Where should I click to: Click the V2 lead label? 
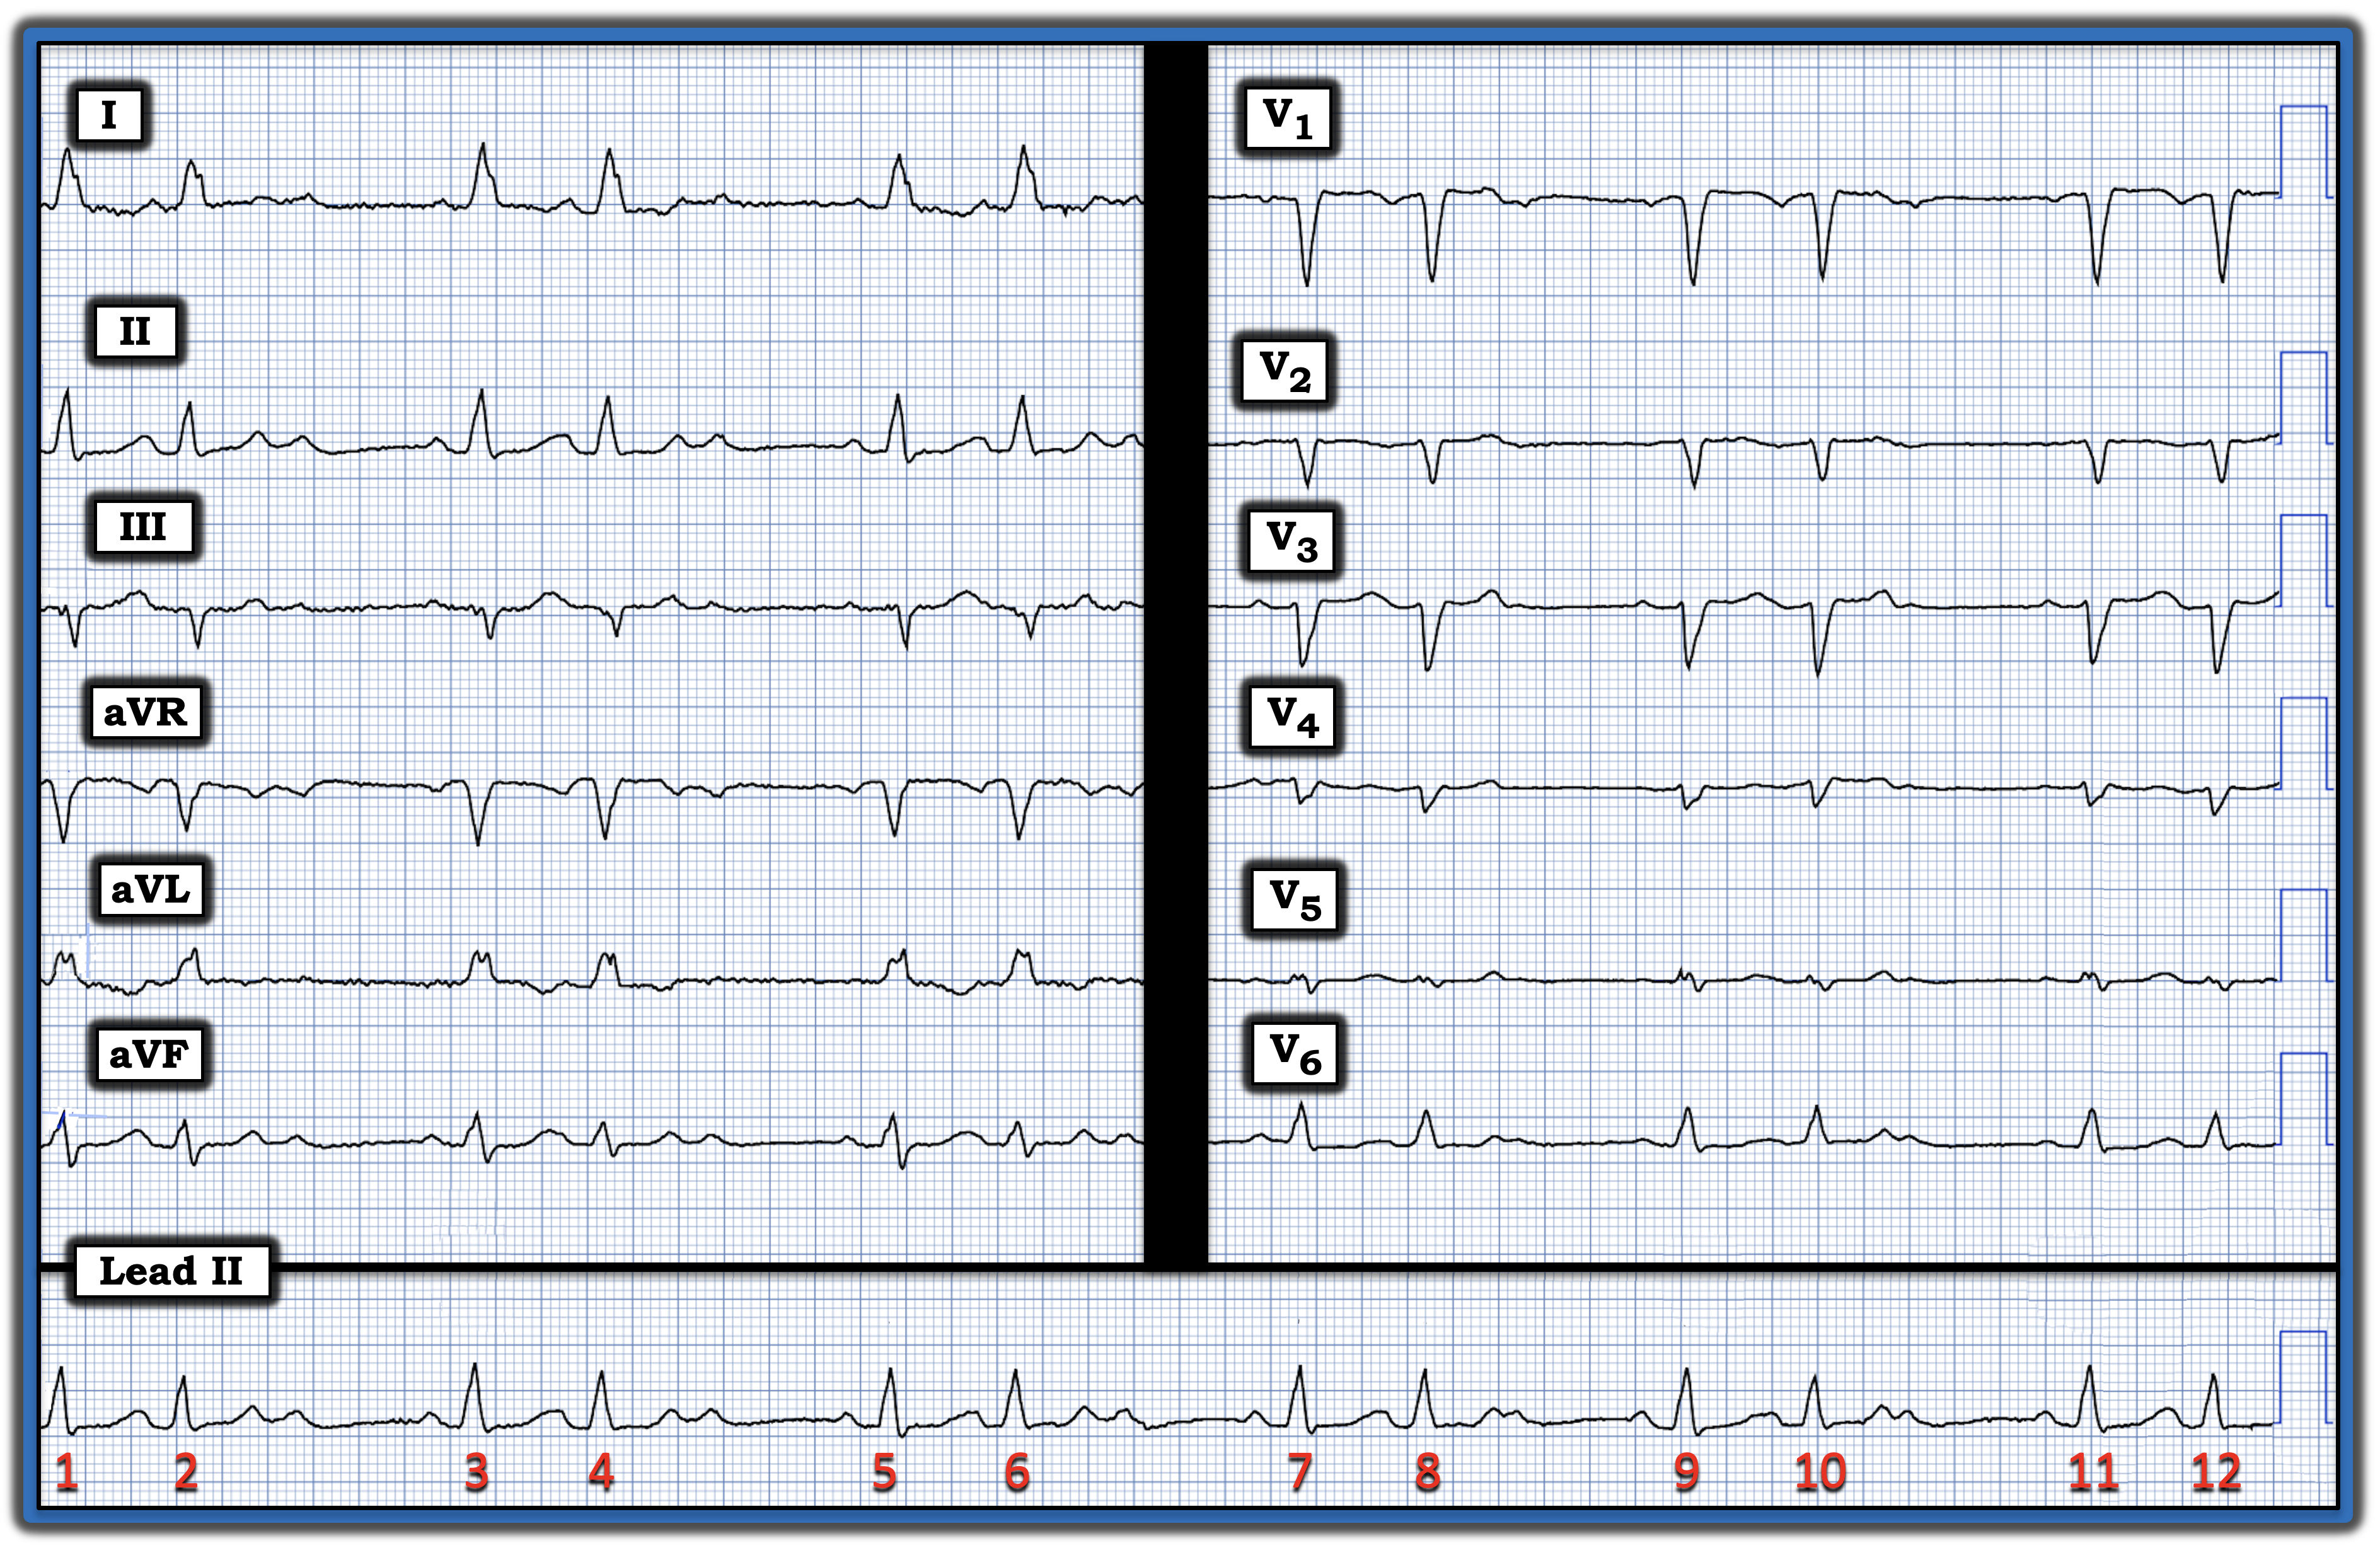click(1285, 371)
